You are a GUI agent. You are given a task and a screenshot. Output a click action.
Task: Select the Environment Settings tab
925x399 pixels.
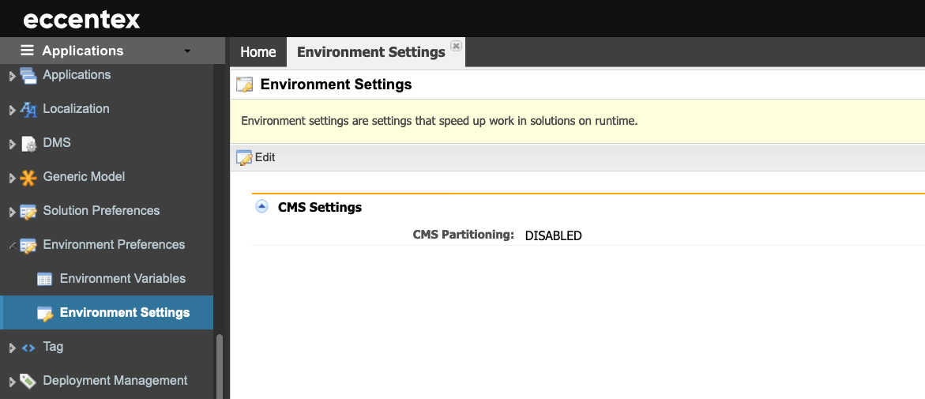click(370, 52)
